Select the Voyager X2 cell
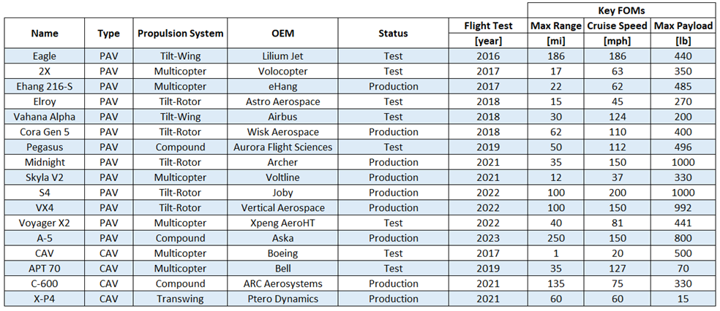 tap(45, 223)
